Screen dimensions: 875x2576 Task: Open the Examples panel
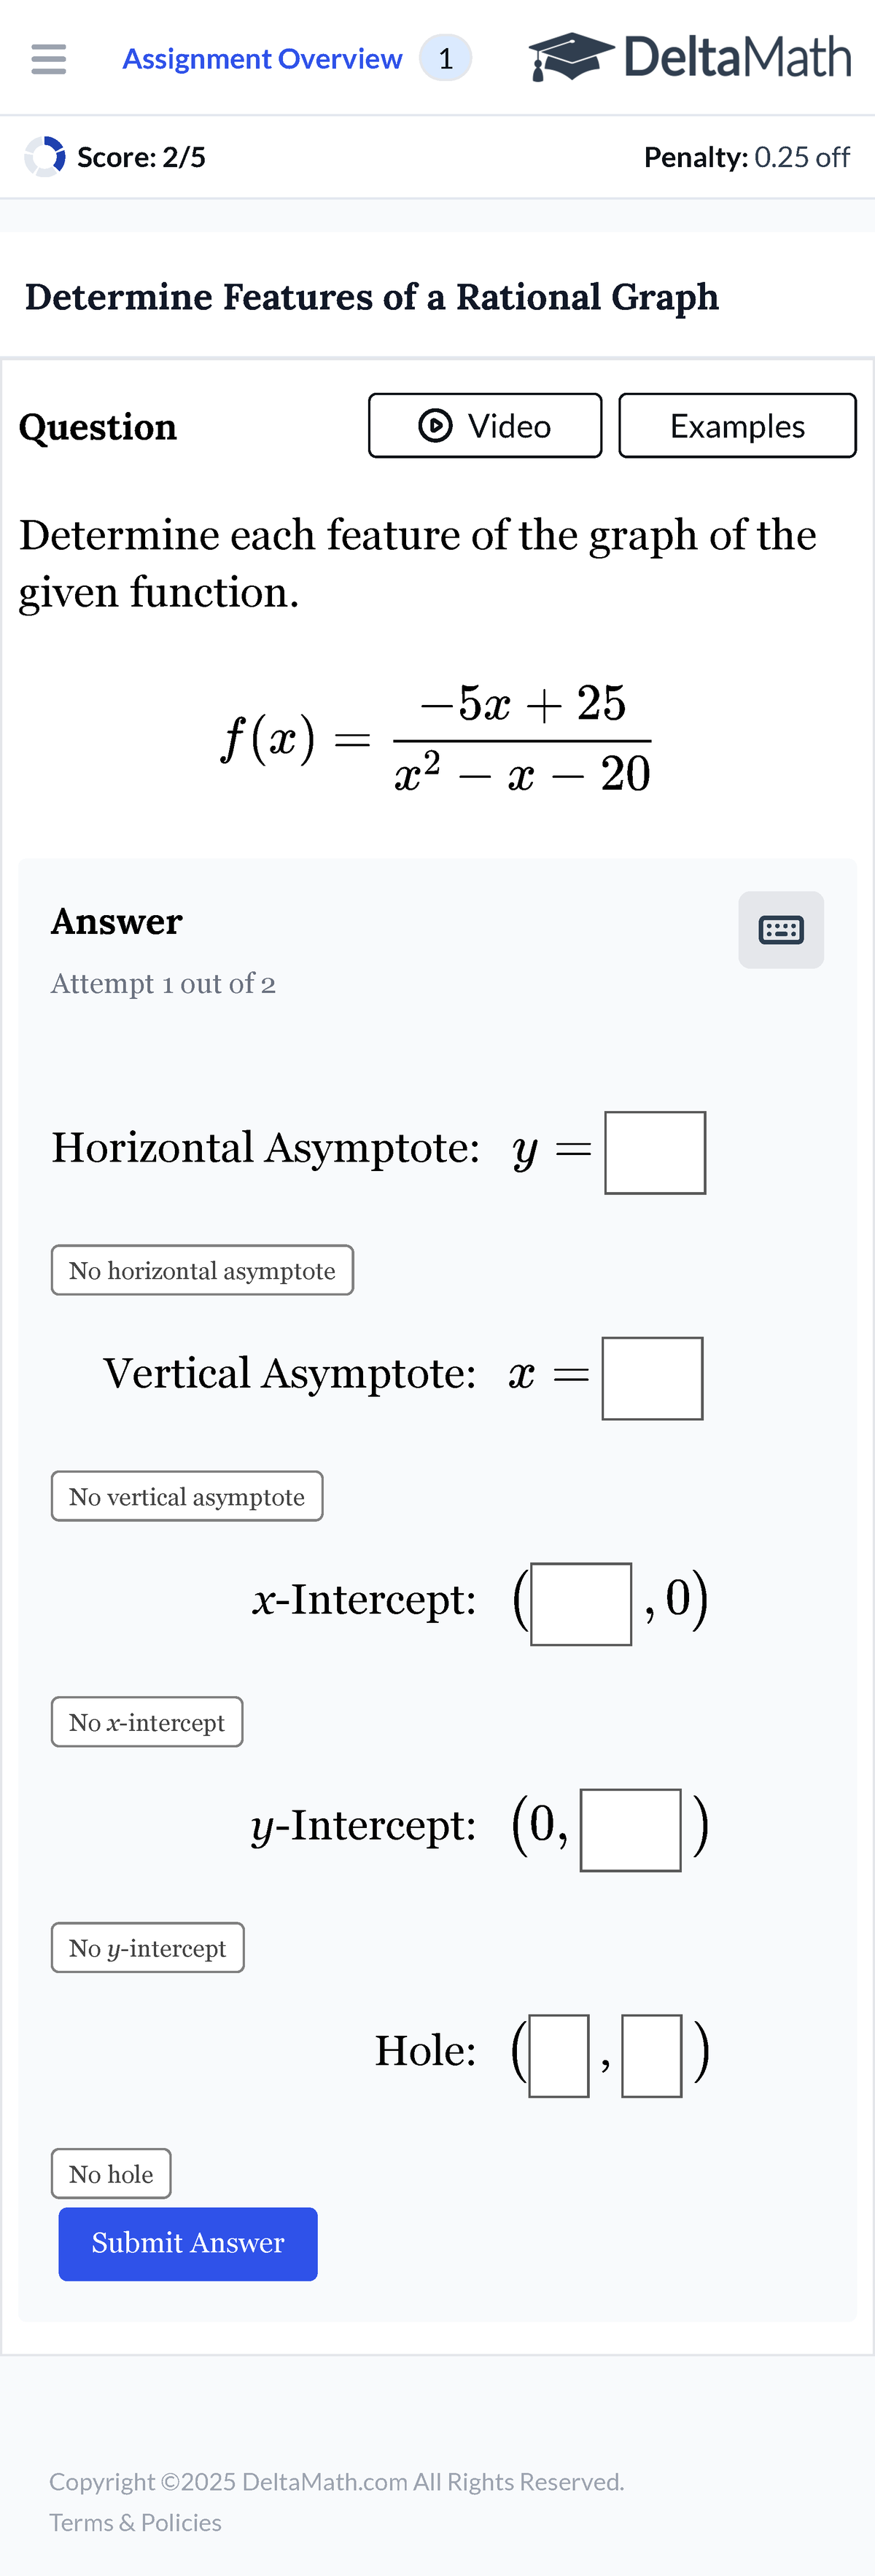point(736,425)
